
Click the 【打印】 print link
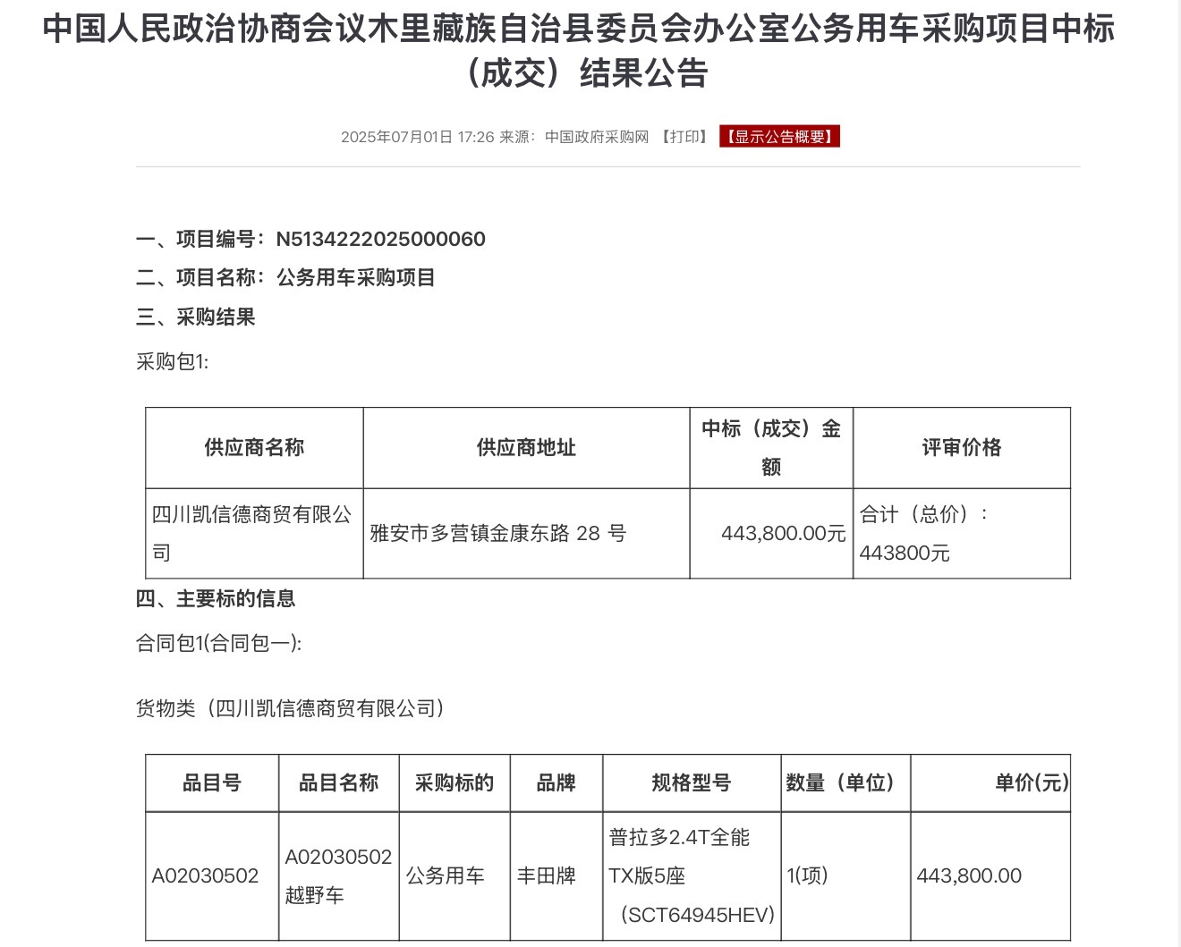[x=685, y=137]
